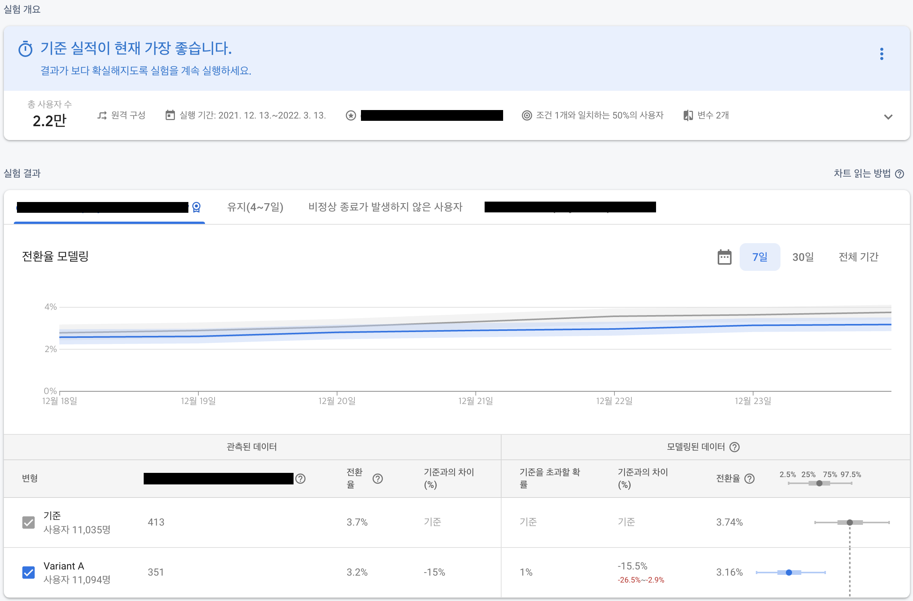Image resolution: width=913 pixels, height=601 pixels.
Task: Uncheck the 기준 baseline checkbox
Action: click(29, 523)
